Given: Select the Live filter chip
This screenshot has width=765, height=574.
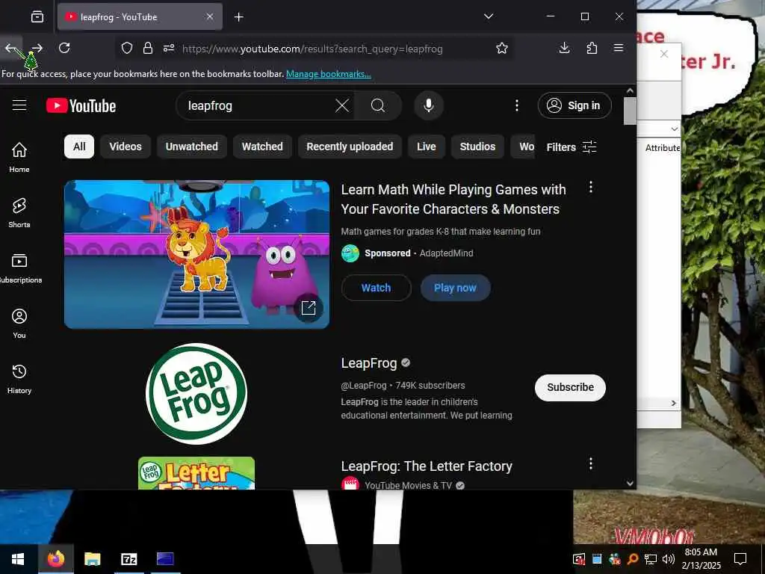Looking at the screenshot, I should [427, 146].
